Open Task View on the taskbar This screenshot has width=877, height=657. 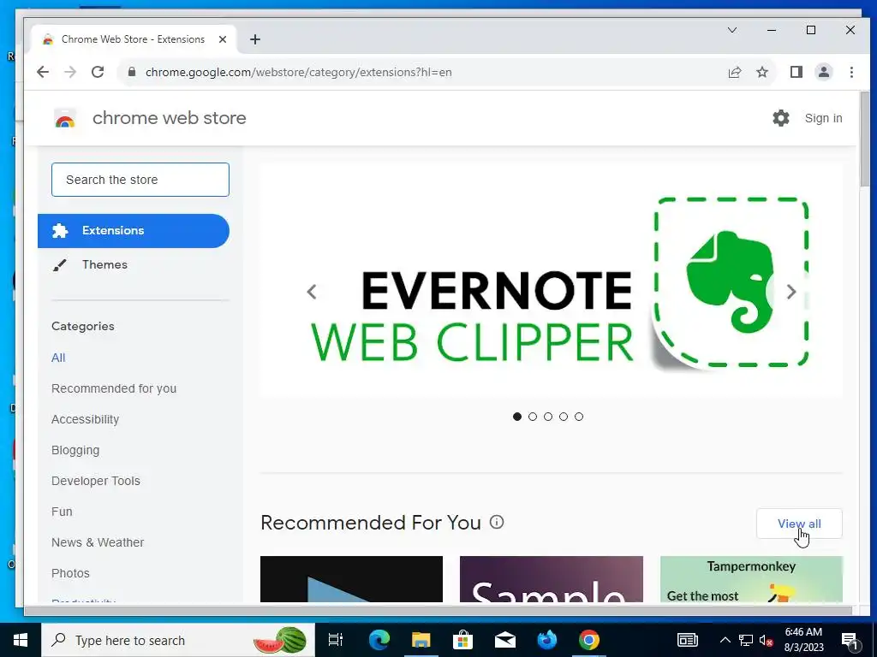click(x=336, y=640)
